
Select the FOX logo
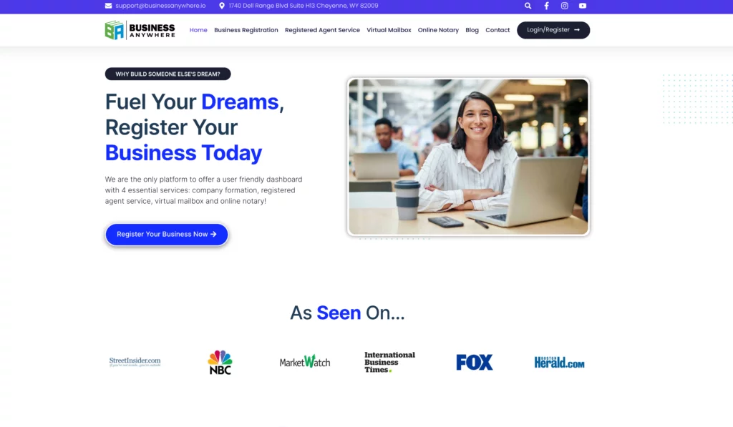tap(475, 362)
